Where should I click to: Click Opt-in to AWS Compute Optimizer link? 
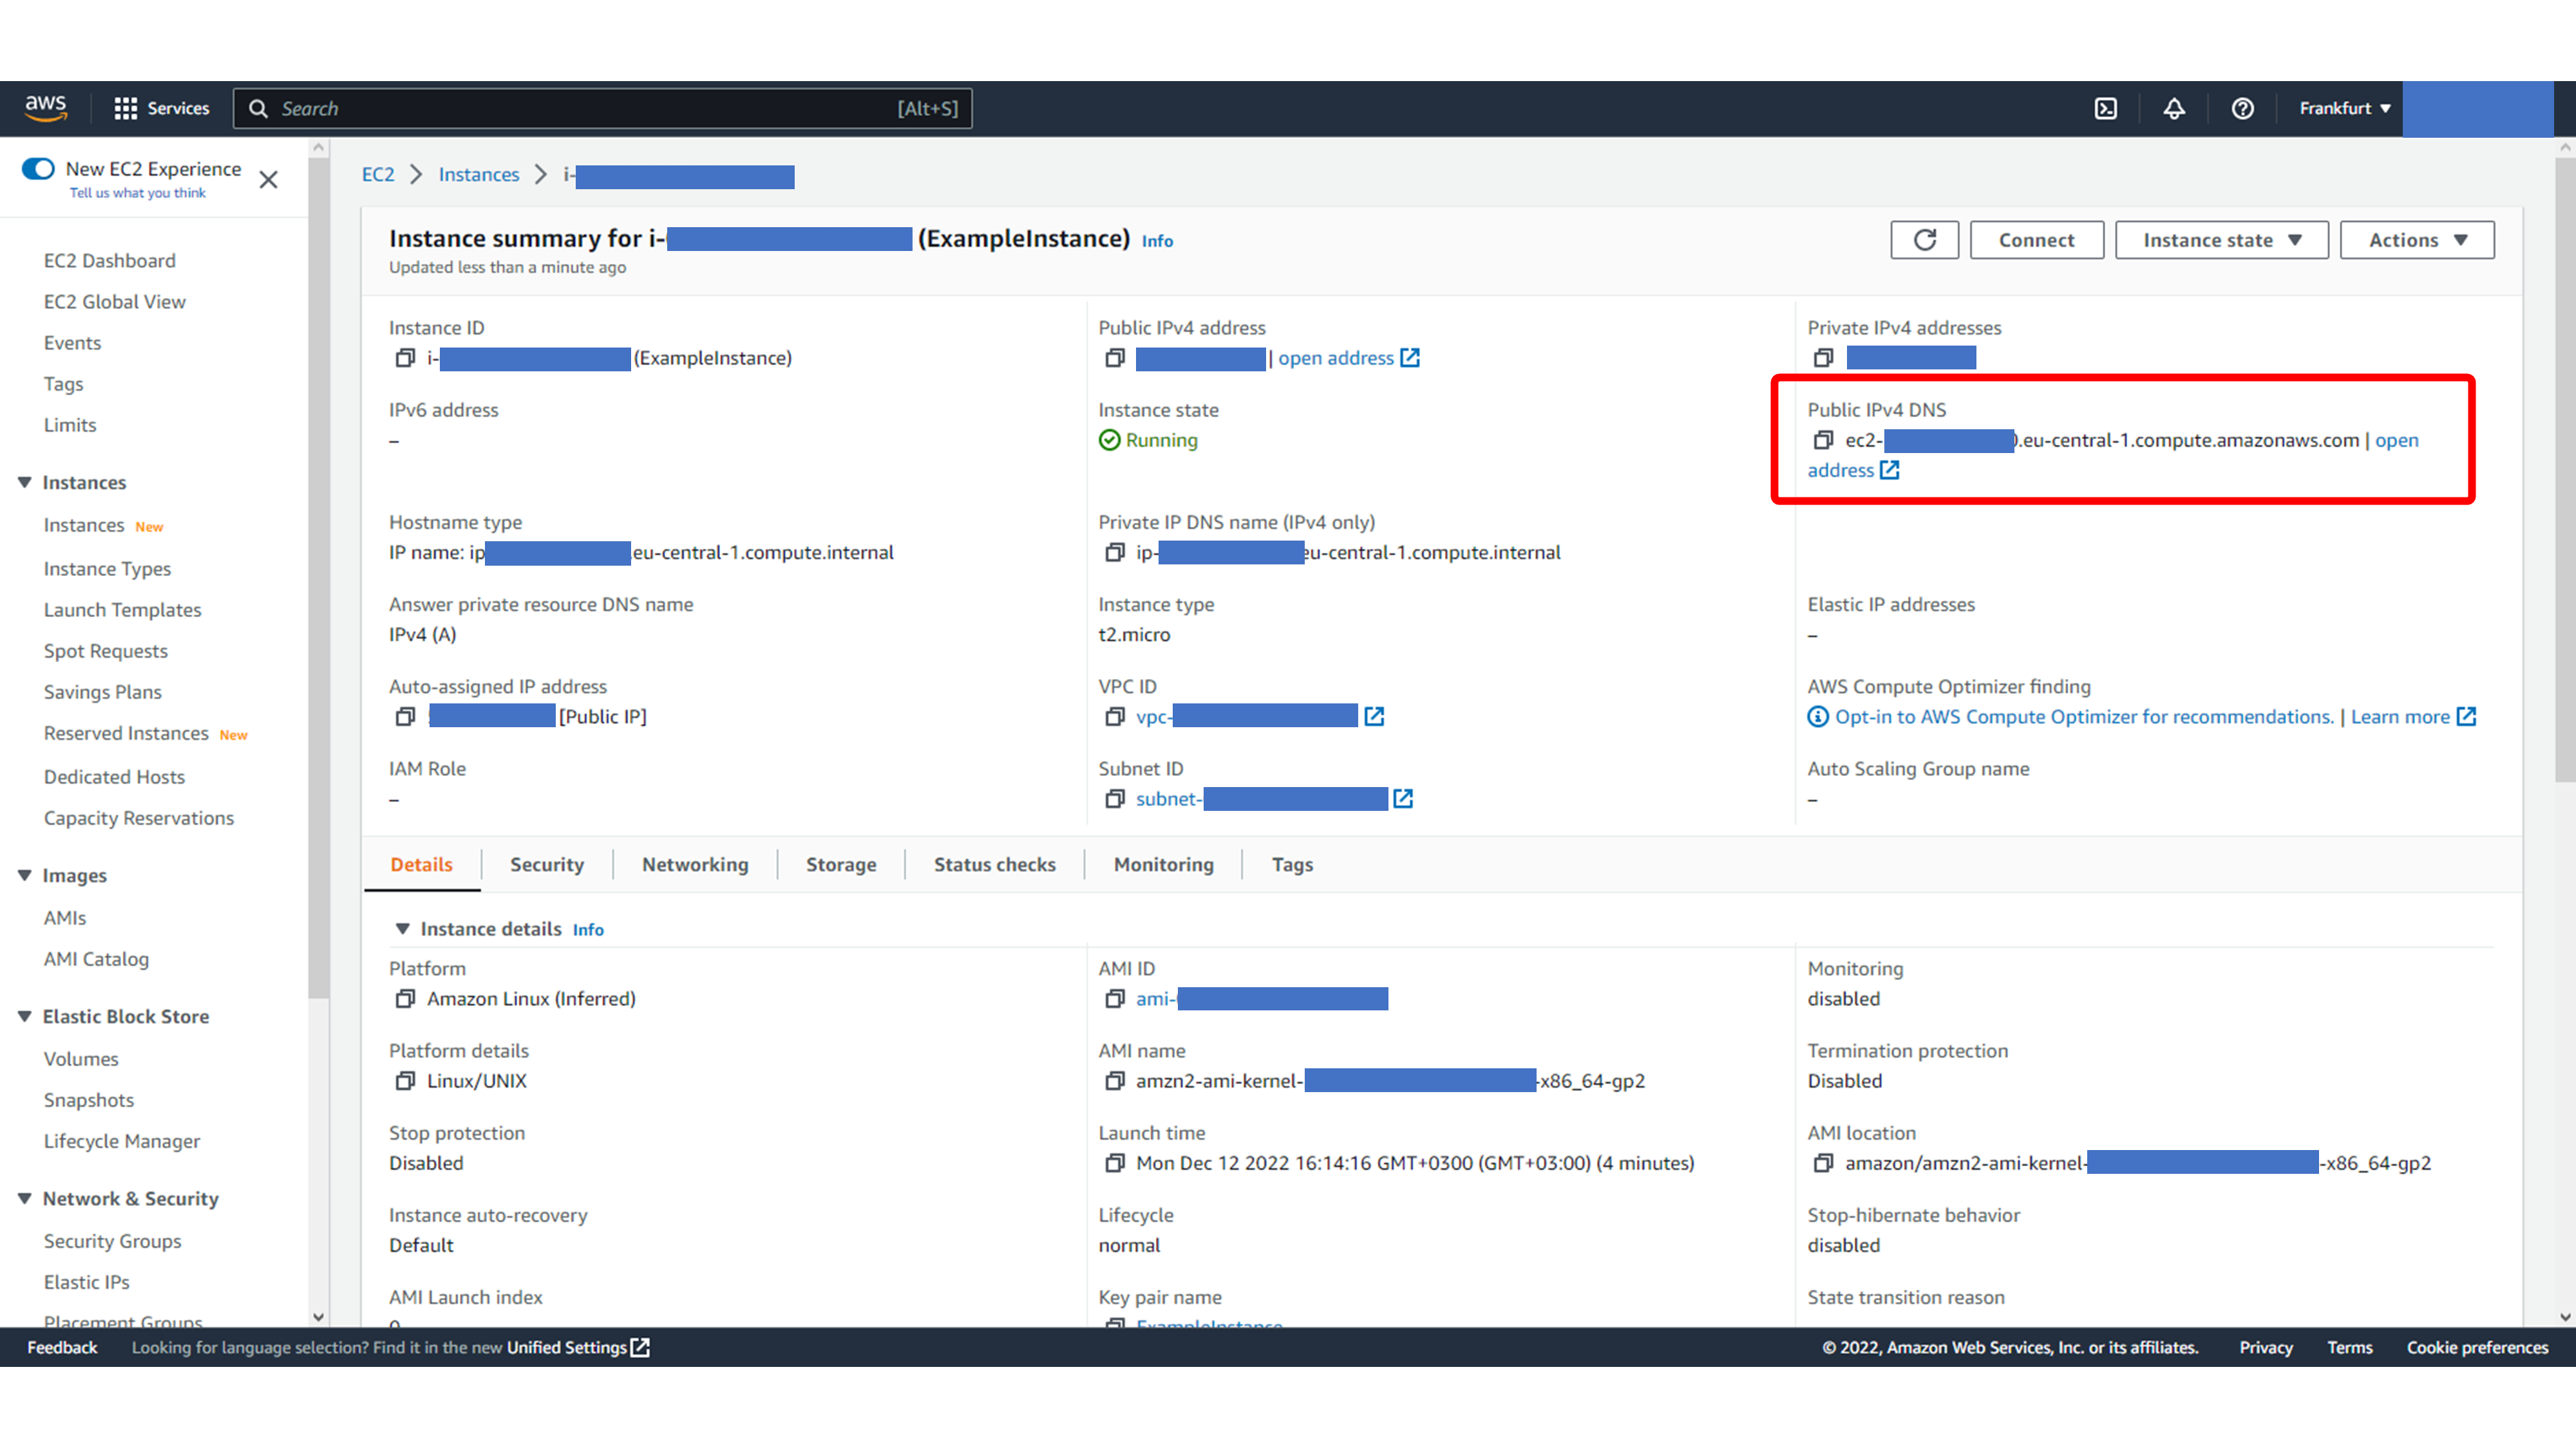click(2084, 716)
